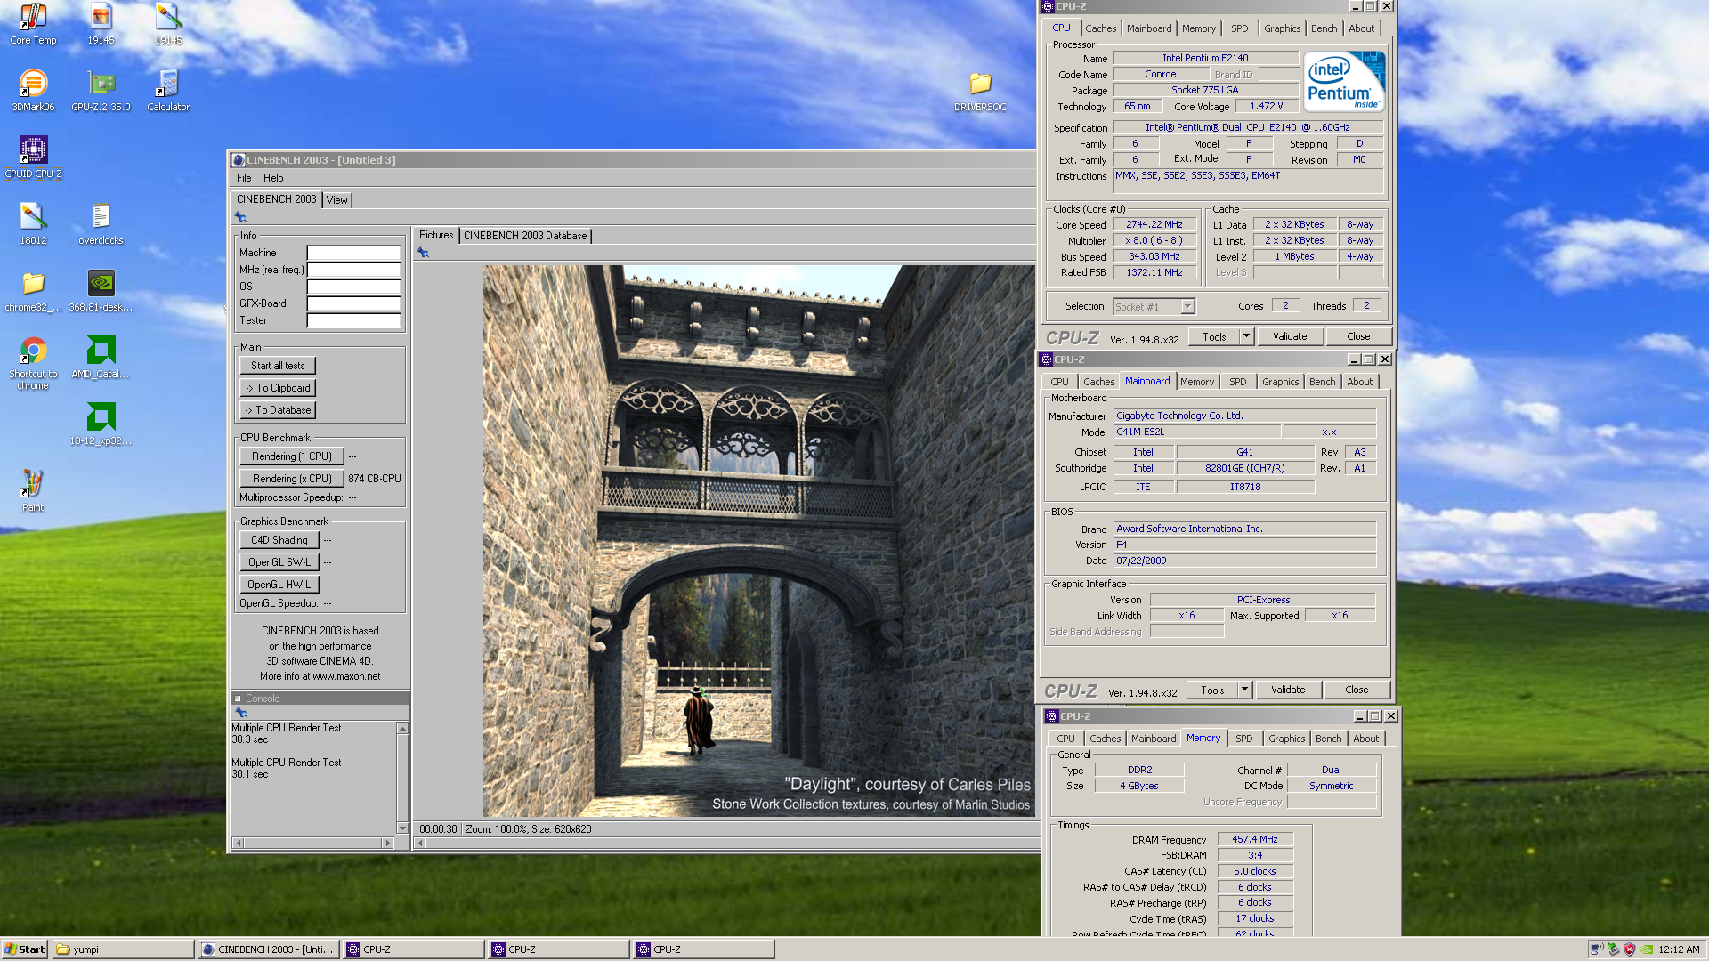This screenshot has height=961, width=1709.
Task: Click Close button in Mainboard CPU-Z window
Action: (1357, 690)
